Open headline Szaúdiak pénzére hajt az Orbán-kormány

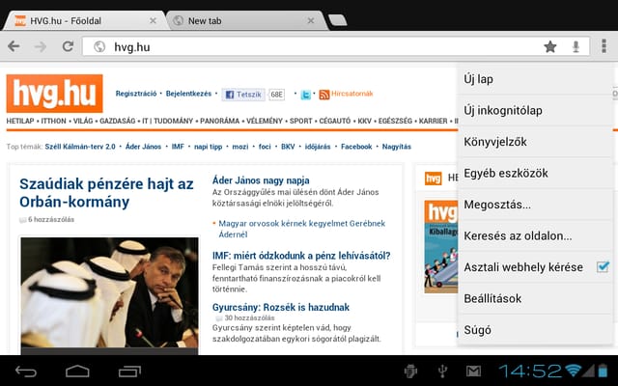(106, 193)
